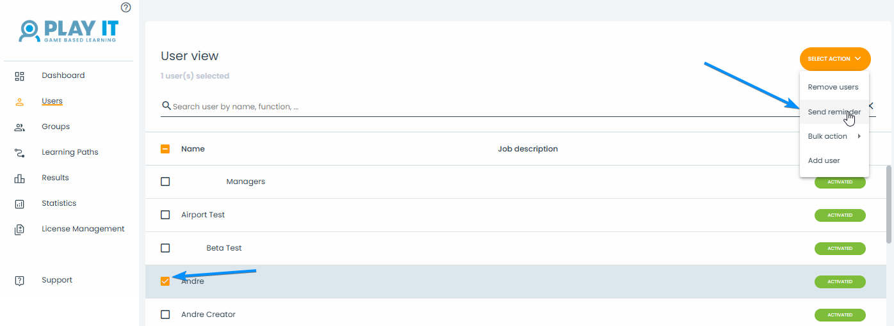
Task: Click the License Management document icon
Action: tap(19, 229)
